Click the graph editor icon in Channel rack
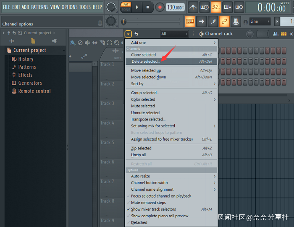 276,34
